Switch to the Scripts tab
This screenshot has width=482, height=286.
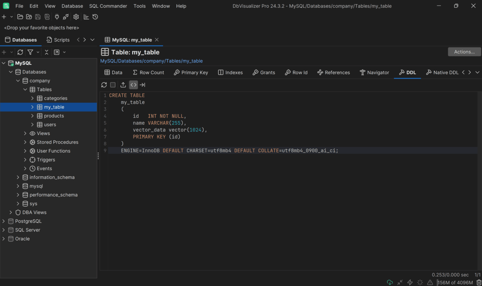coord(58,40)
